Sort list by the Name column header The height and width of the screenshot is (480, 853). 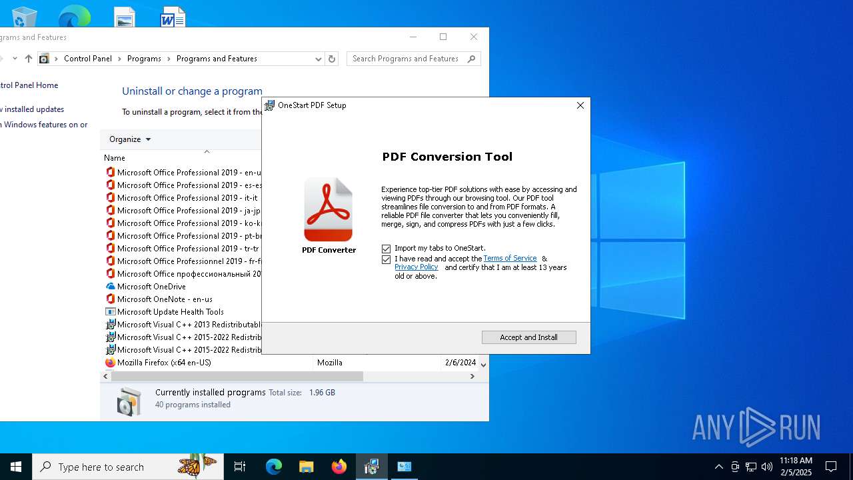pos(115,158)
